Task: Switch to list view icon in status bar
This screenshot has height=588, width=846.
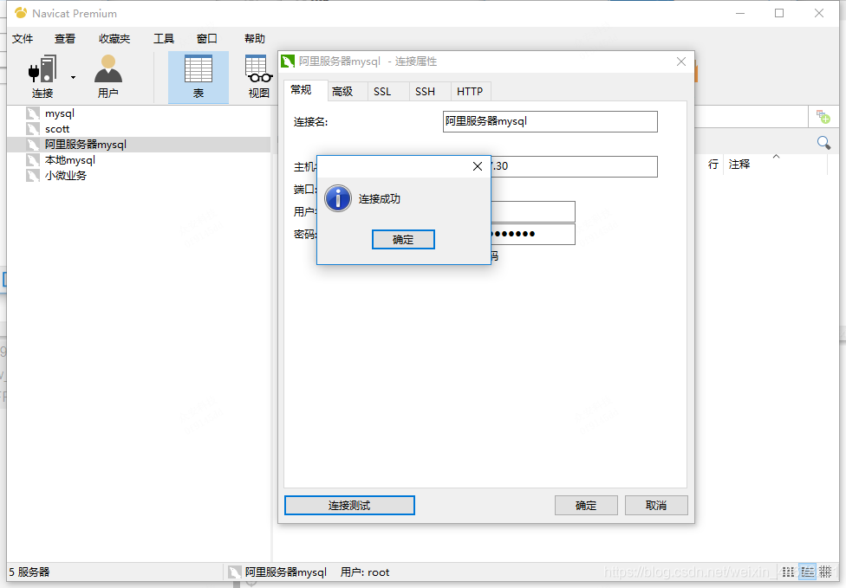Action: coord(788,572)
